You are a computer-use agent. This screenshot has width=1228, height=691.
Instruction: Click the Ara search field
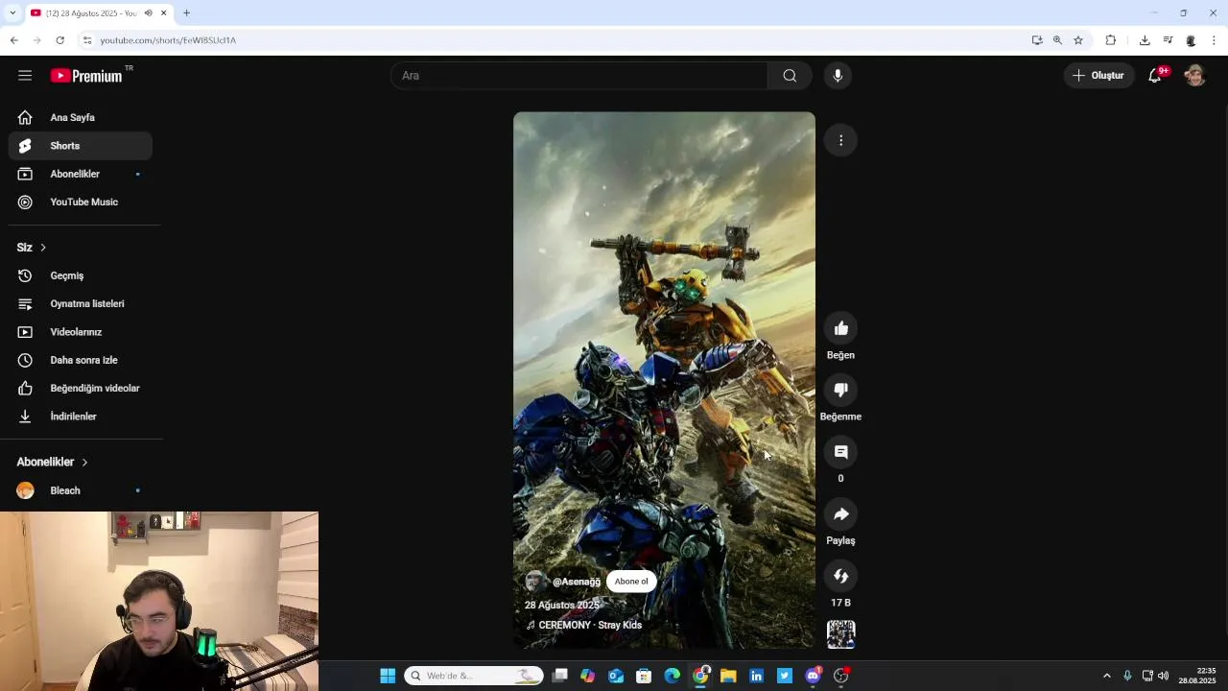(x=579, y=76)
